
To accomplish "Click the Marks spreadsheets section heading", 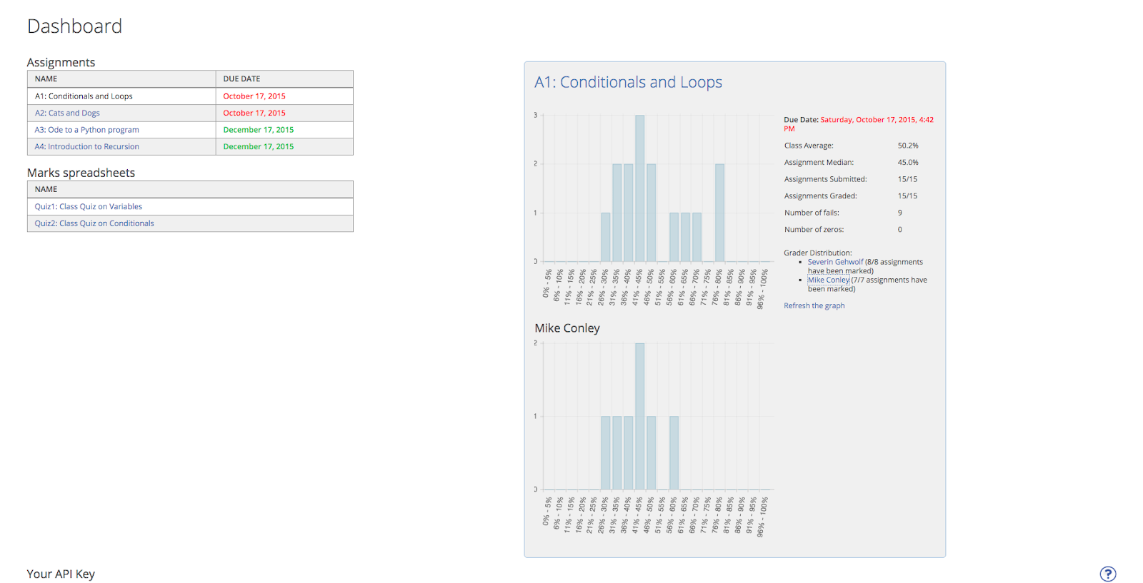I will [81, 173].
